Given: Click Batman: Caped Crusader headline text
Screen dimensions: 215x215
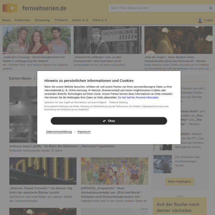Looking at the screenshot, I should pos(41,190).
